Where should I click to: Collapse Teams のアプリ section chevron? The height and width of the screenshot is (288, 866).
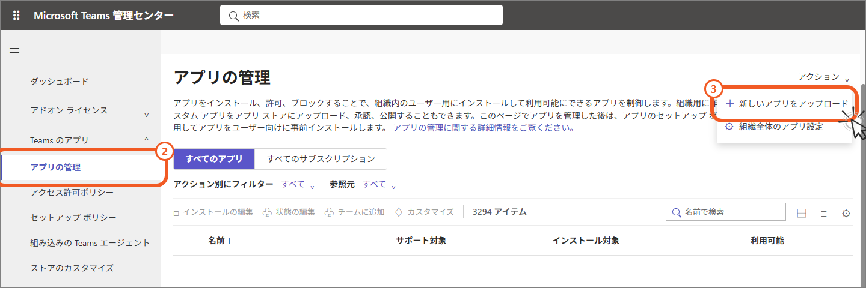point(147,139)
